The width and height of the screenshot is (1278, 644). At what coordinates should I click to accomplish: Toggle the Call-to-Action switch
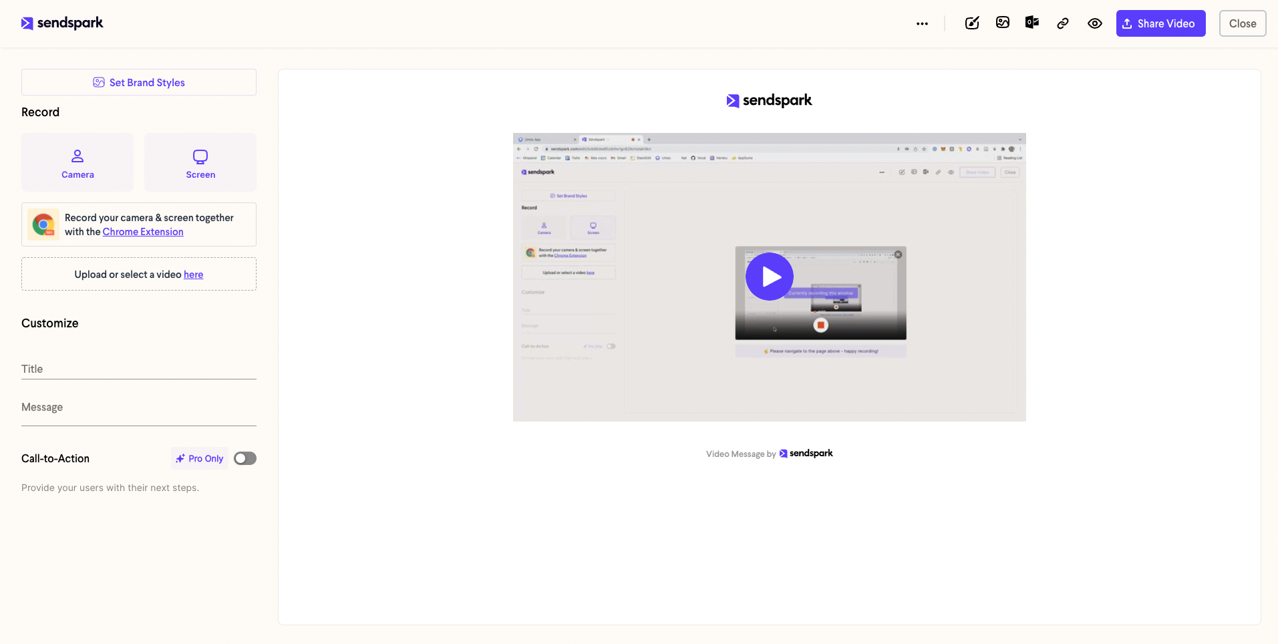tap(245, 458)
